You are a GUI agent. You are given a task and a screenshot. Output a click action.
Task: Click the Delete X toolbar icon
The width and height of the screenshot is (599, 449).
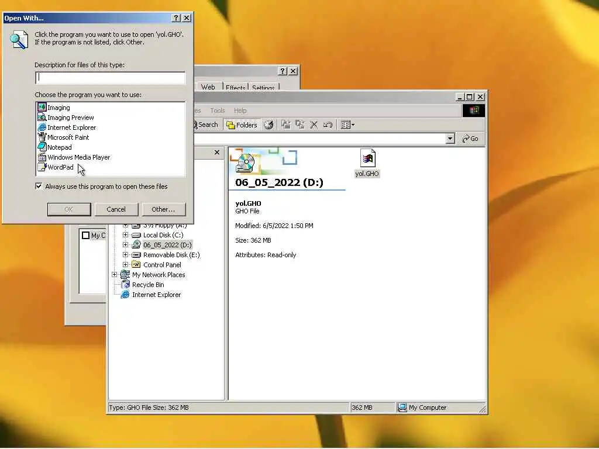[314, 125]
